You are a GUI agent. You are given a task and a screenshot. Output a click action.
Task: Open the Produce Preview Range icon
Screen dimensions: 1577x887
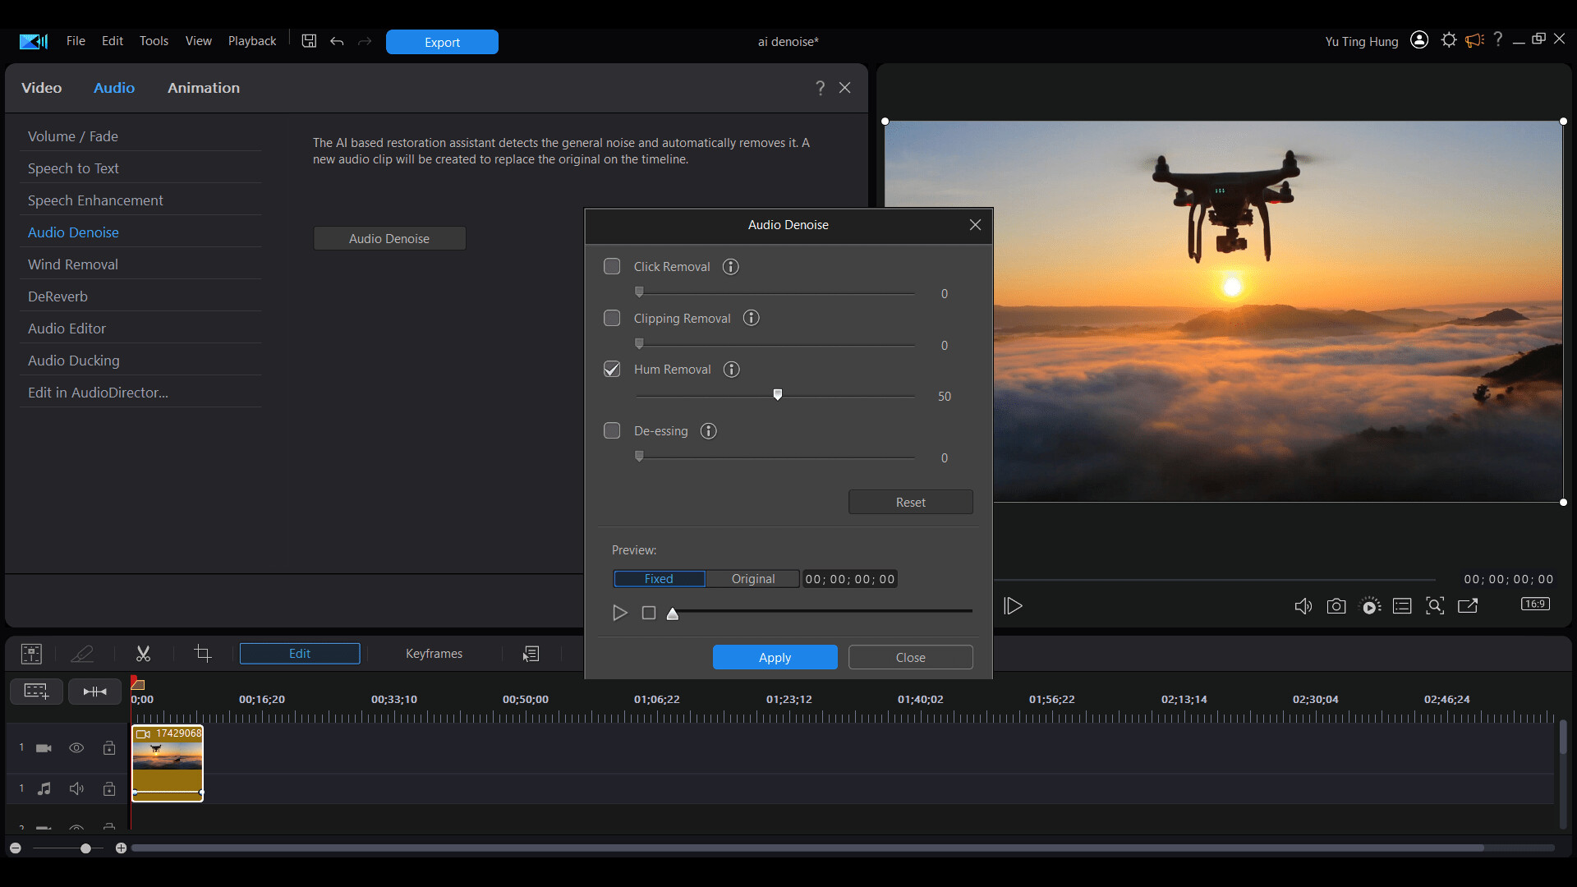pyautogui.click(x=1370, y=606)
